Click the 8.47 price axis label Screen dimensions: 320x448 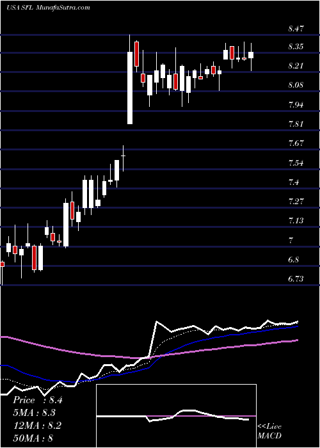click(x=296, y=29)
